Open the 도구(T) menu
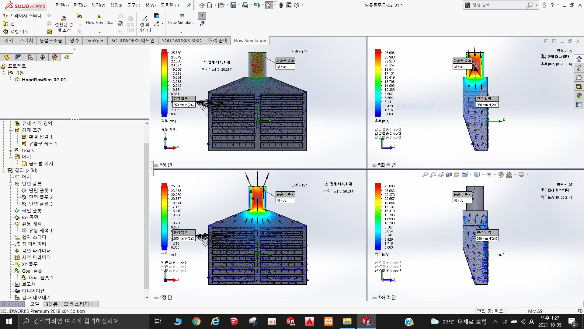The image size is (584, 329). pos(134,5)
